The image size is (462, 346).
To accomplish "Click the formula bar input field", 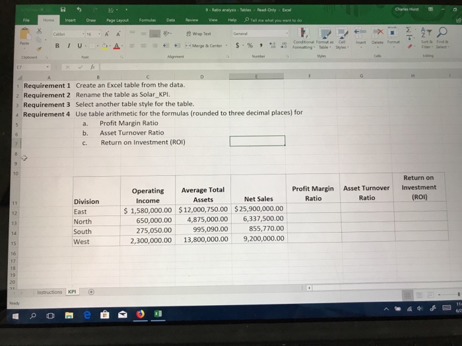I will point(280,67).
